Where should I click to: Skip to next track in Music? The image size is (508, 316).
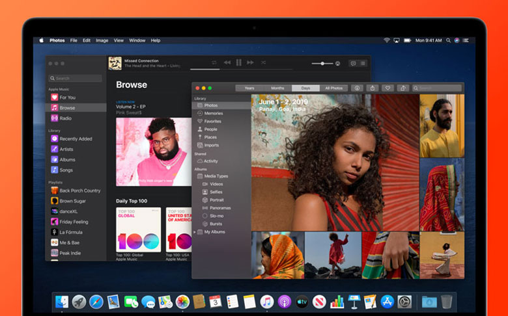click(250, 62)
